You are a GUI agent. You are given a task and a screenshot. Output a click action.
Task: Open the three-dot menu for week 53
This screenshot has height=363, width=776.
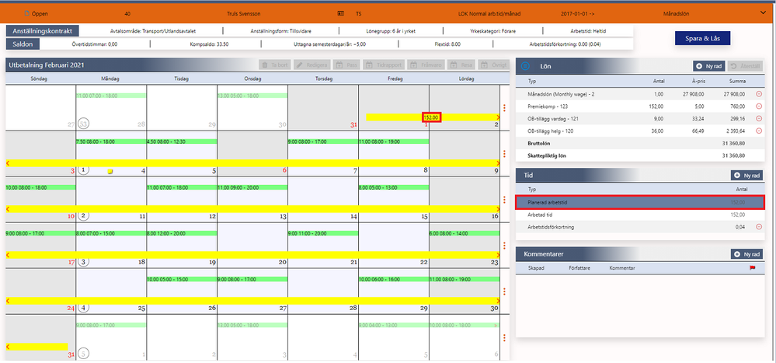[504, 107]
